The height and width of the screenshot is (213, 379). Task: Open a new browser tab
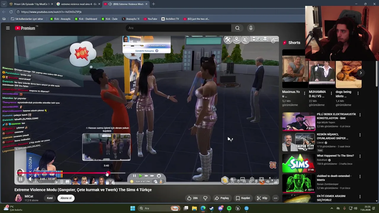(x=153, y=4)
